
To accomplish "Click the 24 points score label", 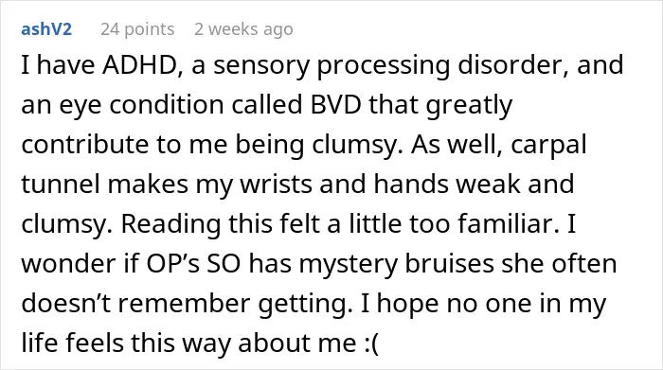I will (x=137, y=29).
